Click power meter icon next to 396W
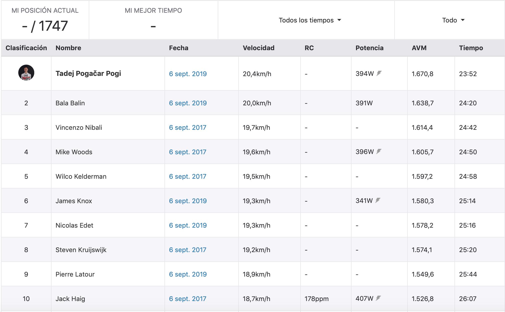 [x=379, y=152]
